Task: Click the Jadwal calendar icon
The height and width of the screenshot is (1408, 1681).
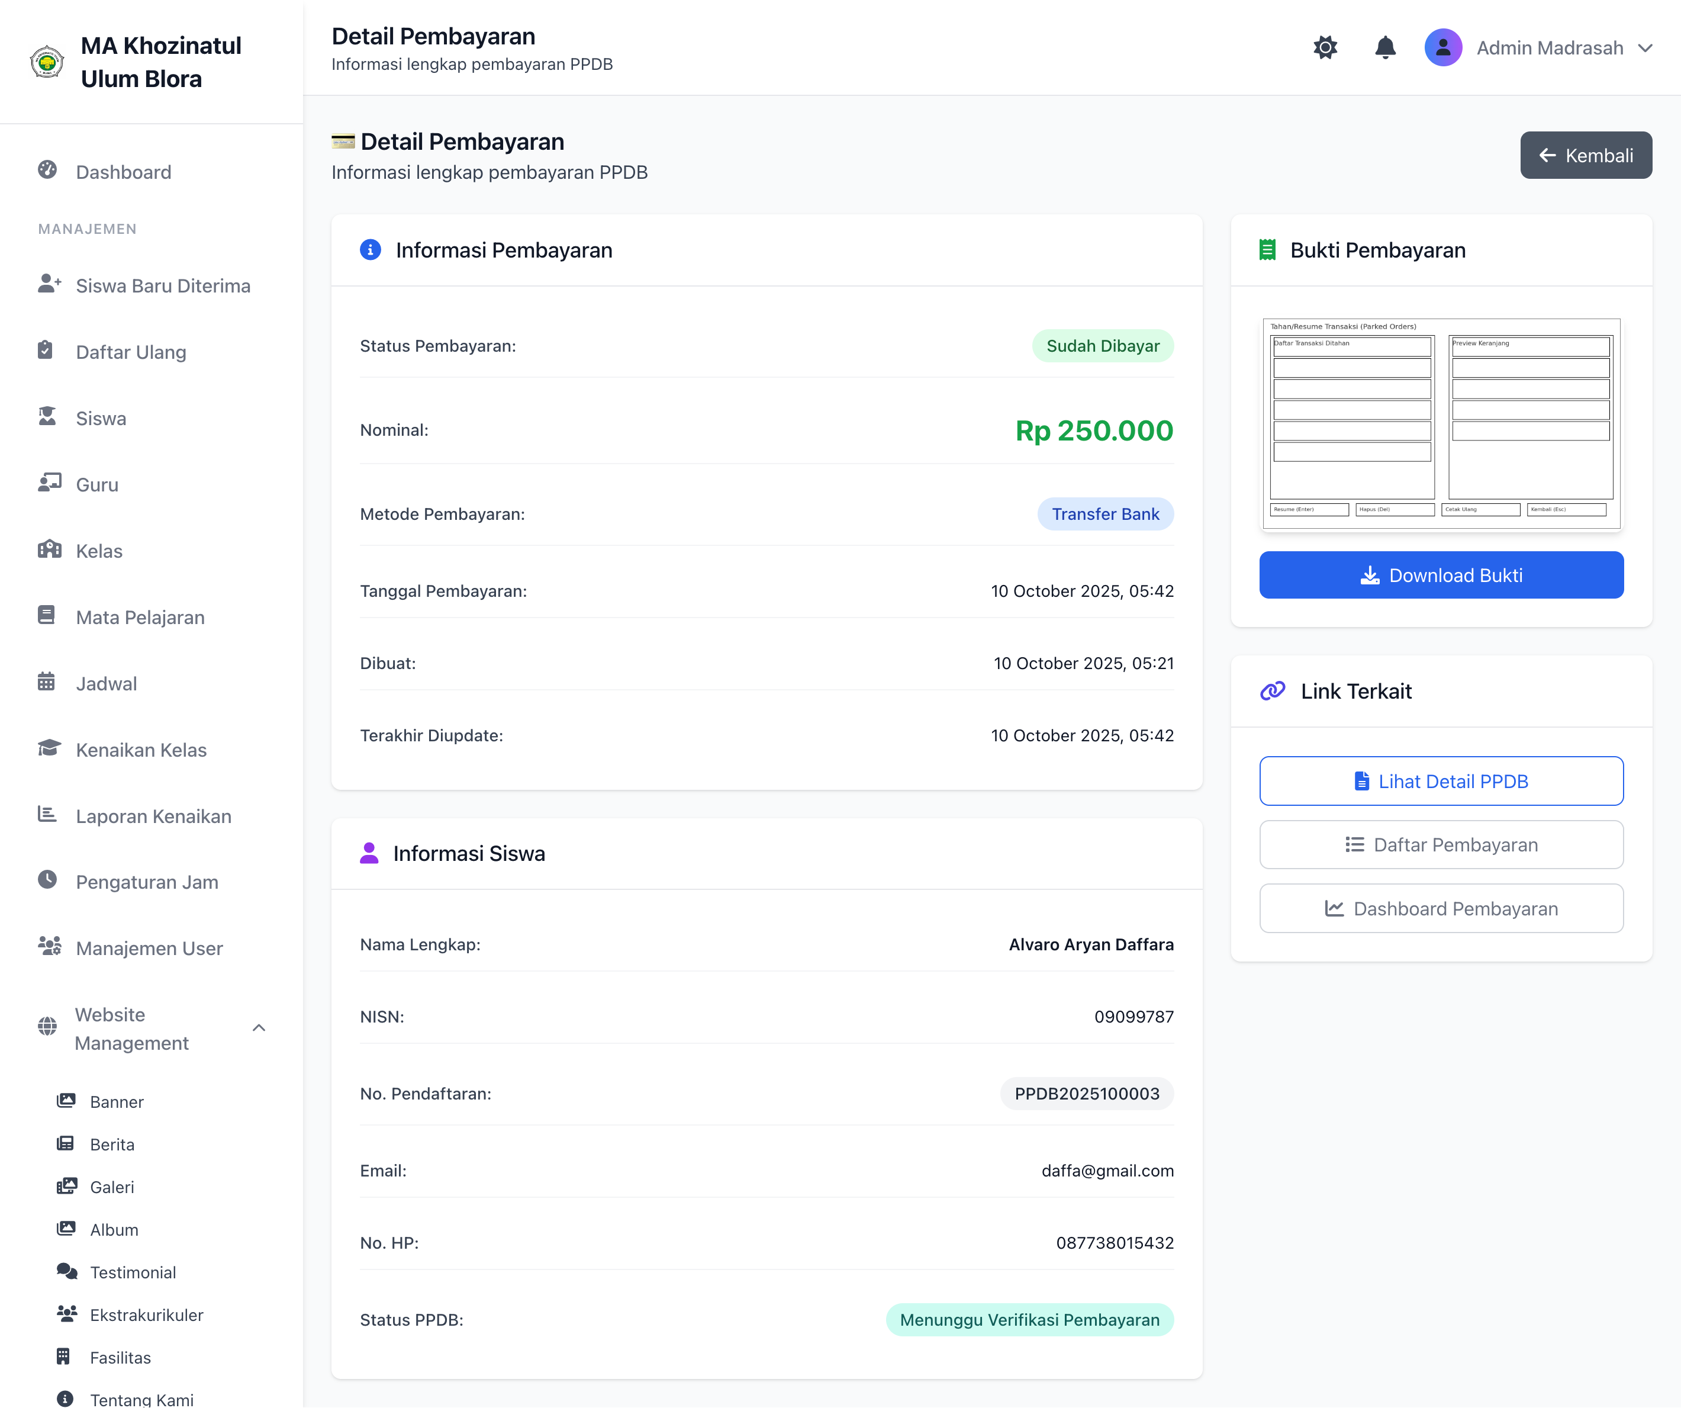Action: [x=46, y=682]
